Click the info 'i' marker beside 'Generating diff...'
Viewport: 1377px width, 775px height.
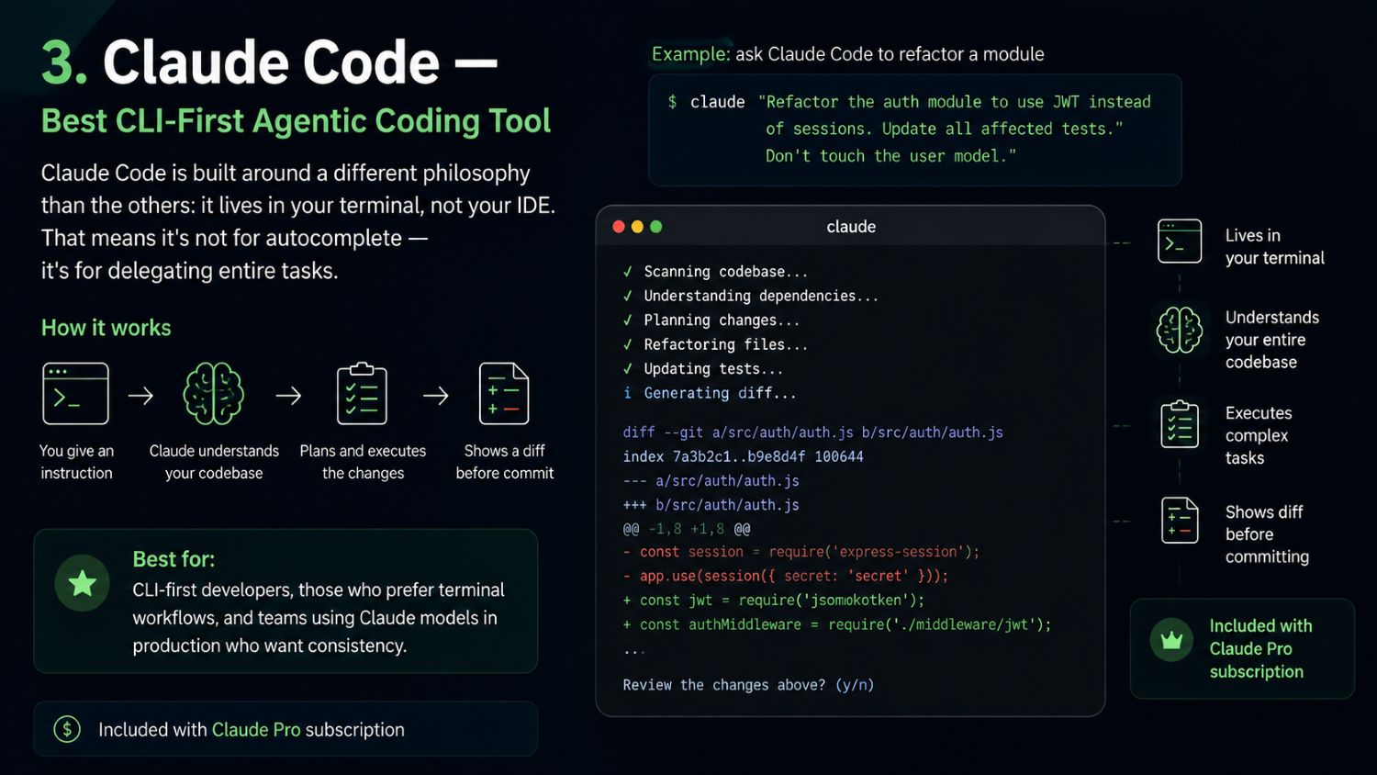coord(627,393)
